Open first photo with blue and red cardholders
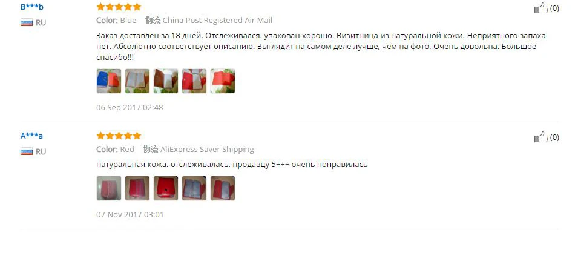The width and height of the screenshot is (575, 270). (x=109, y=81)
